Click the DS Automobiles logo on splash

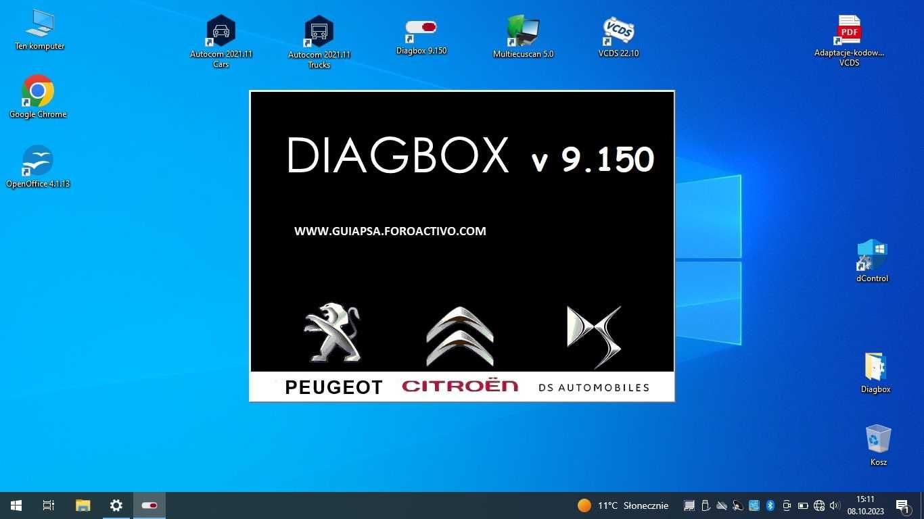tap(593, 336)
